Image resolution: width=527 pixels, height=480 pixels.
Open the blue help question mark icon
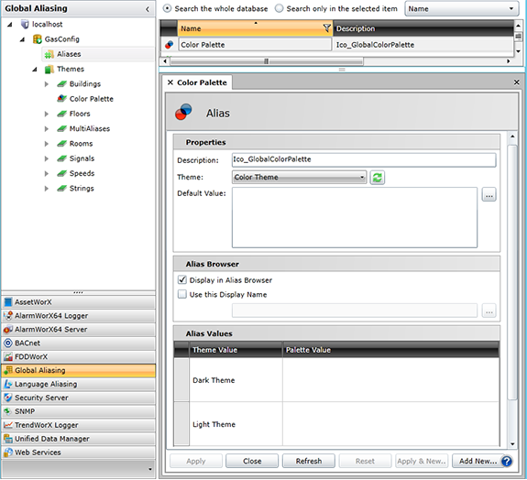pyautogui.click(x=507, y=461)
